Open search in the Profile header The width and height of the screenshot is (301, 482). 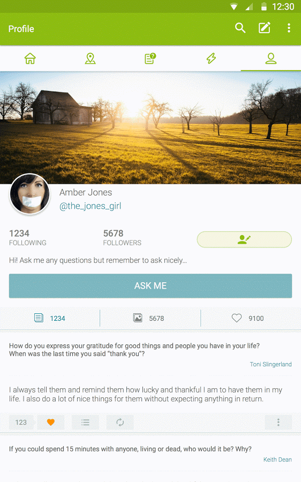point(240,28)
